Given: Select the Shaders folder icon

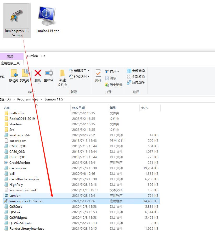Looking at the screenshot, I should tap(6, 124).
